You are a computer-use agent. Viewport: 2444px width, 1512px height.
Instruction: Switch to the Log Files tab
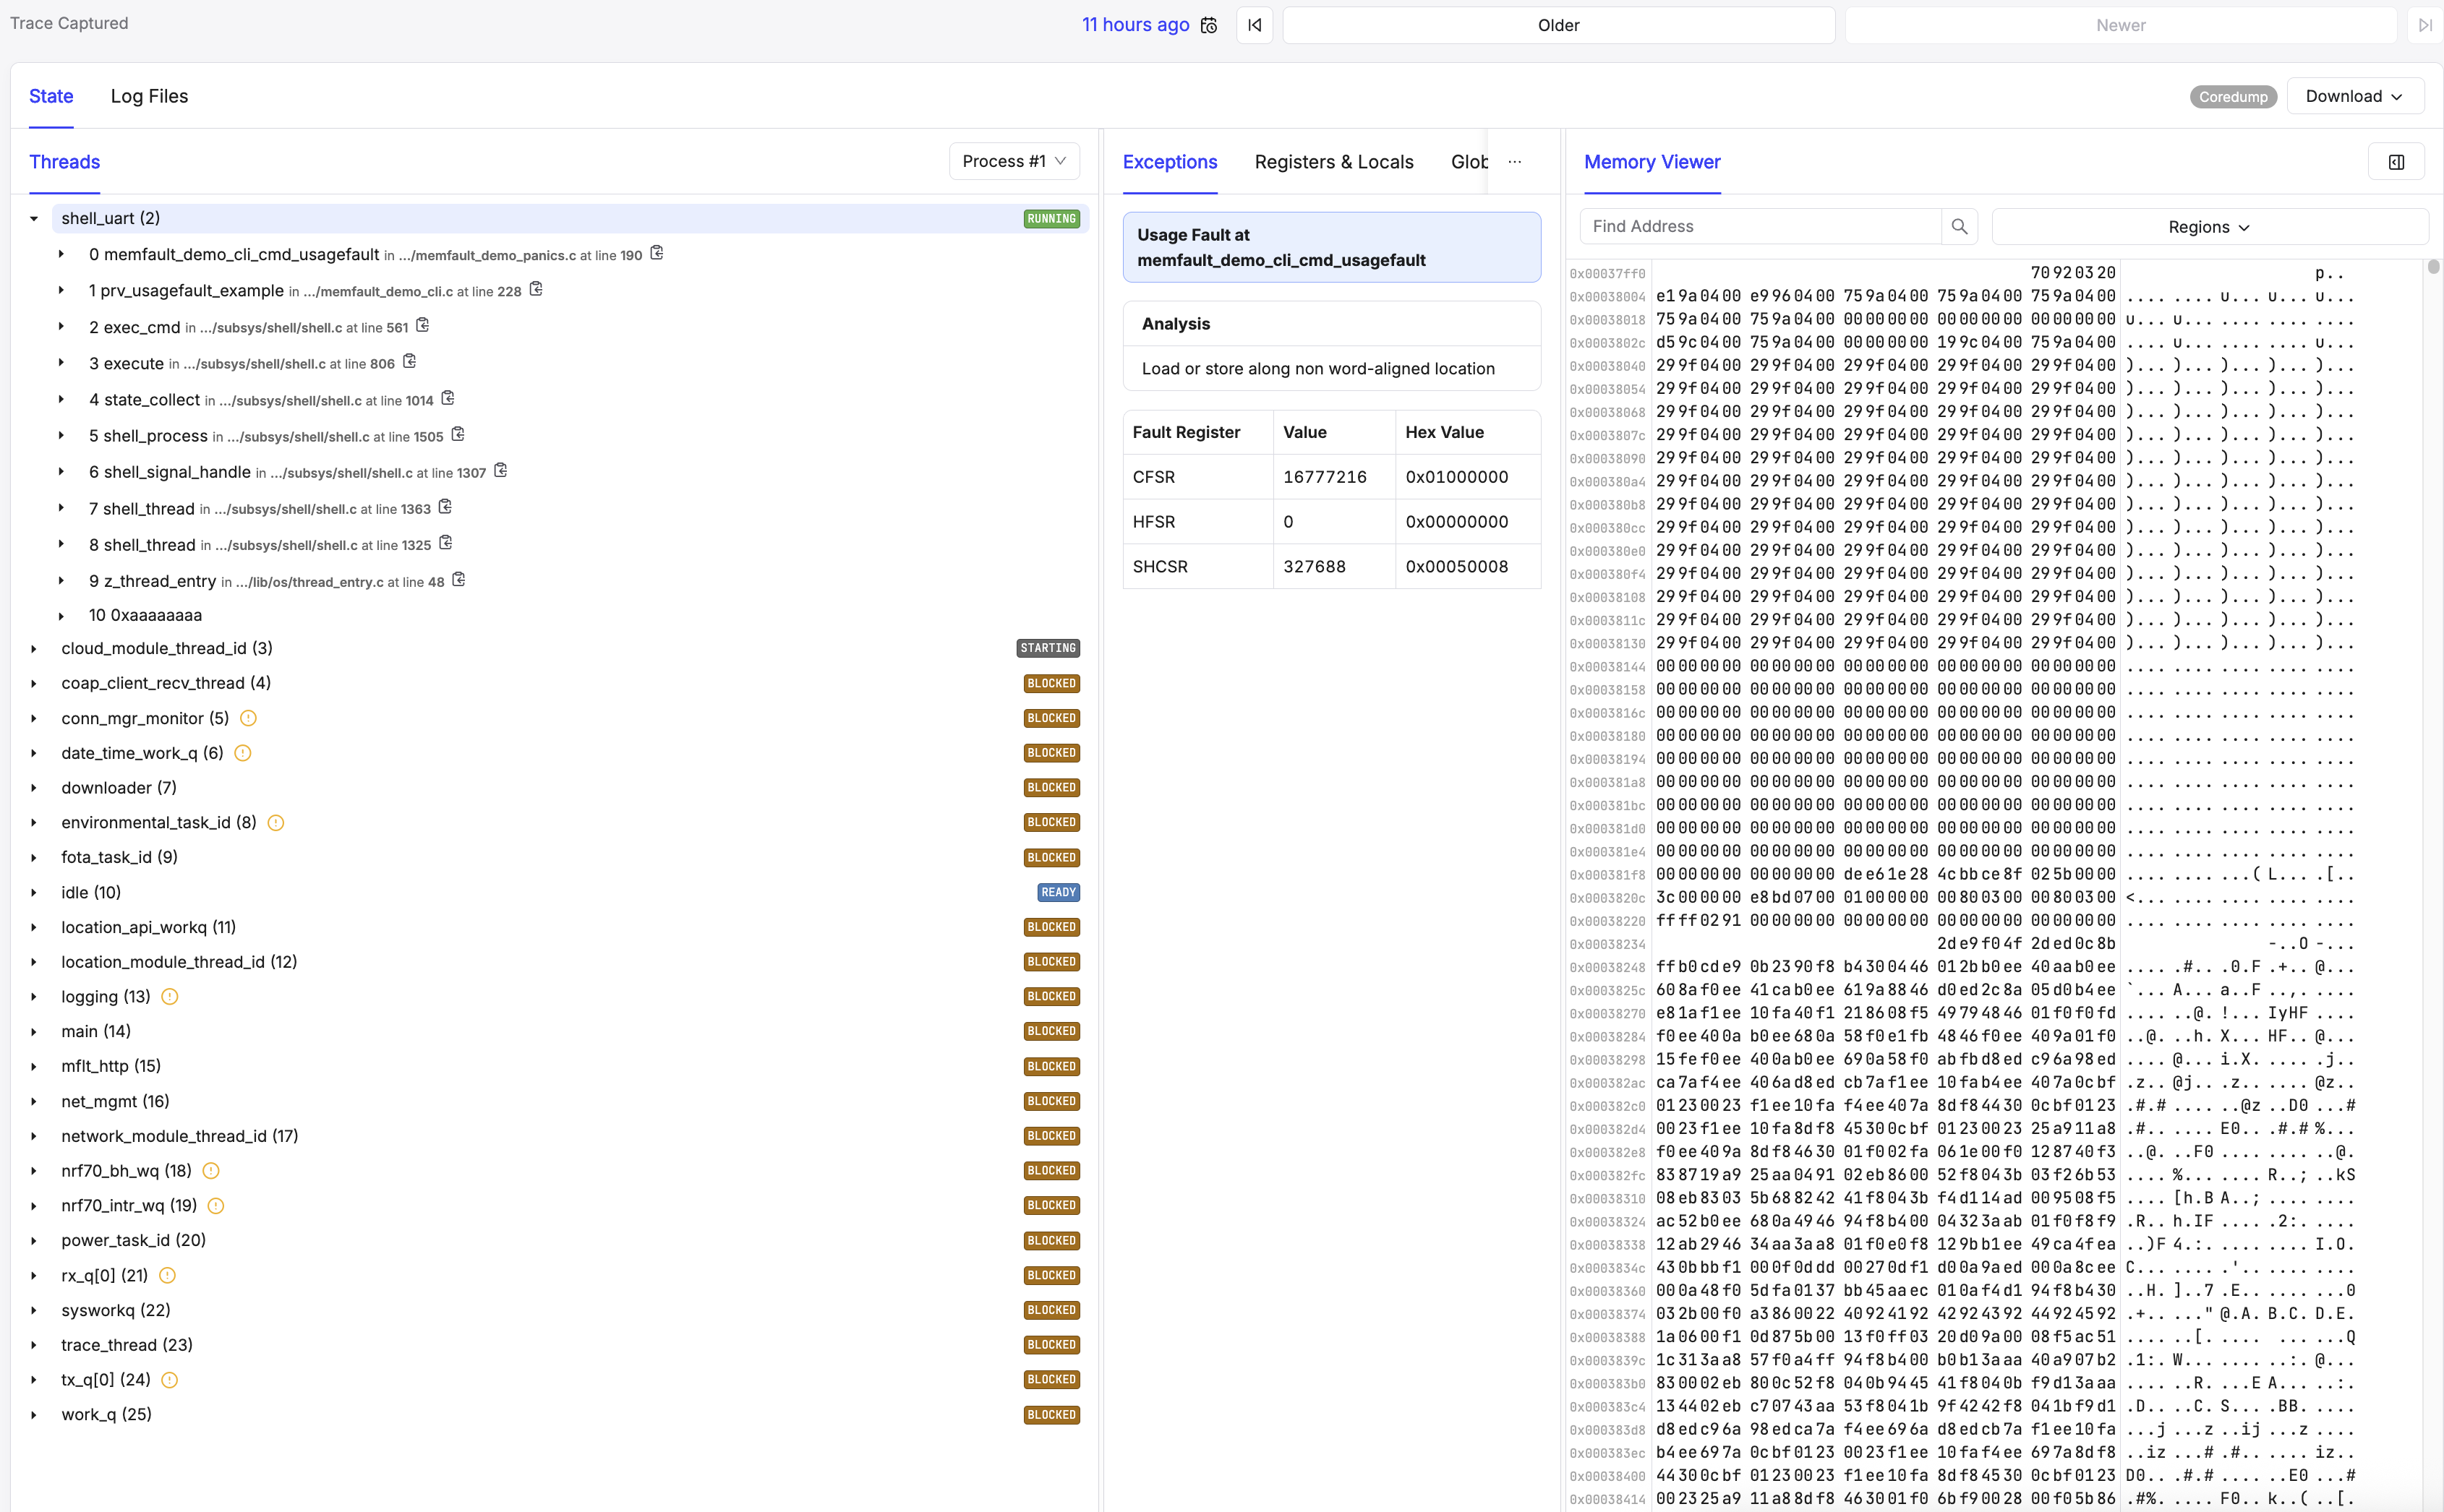click(x=149, y=96)
